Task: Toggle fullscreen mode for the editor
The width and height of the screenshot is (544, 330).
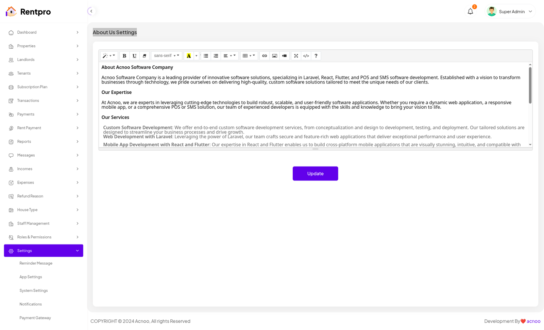Action: pos(296,56)
